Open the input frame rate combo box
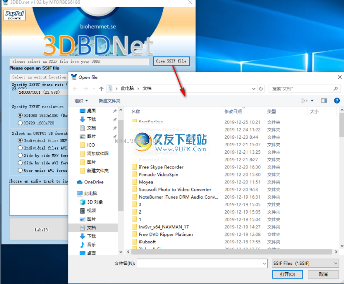The height and width of the screenshot is (284, 344). 43,92
